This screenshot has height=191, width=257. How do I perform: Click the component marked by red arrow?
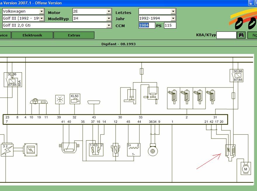point(230,151)
